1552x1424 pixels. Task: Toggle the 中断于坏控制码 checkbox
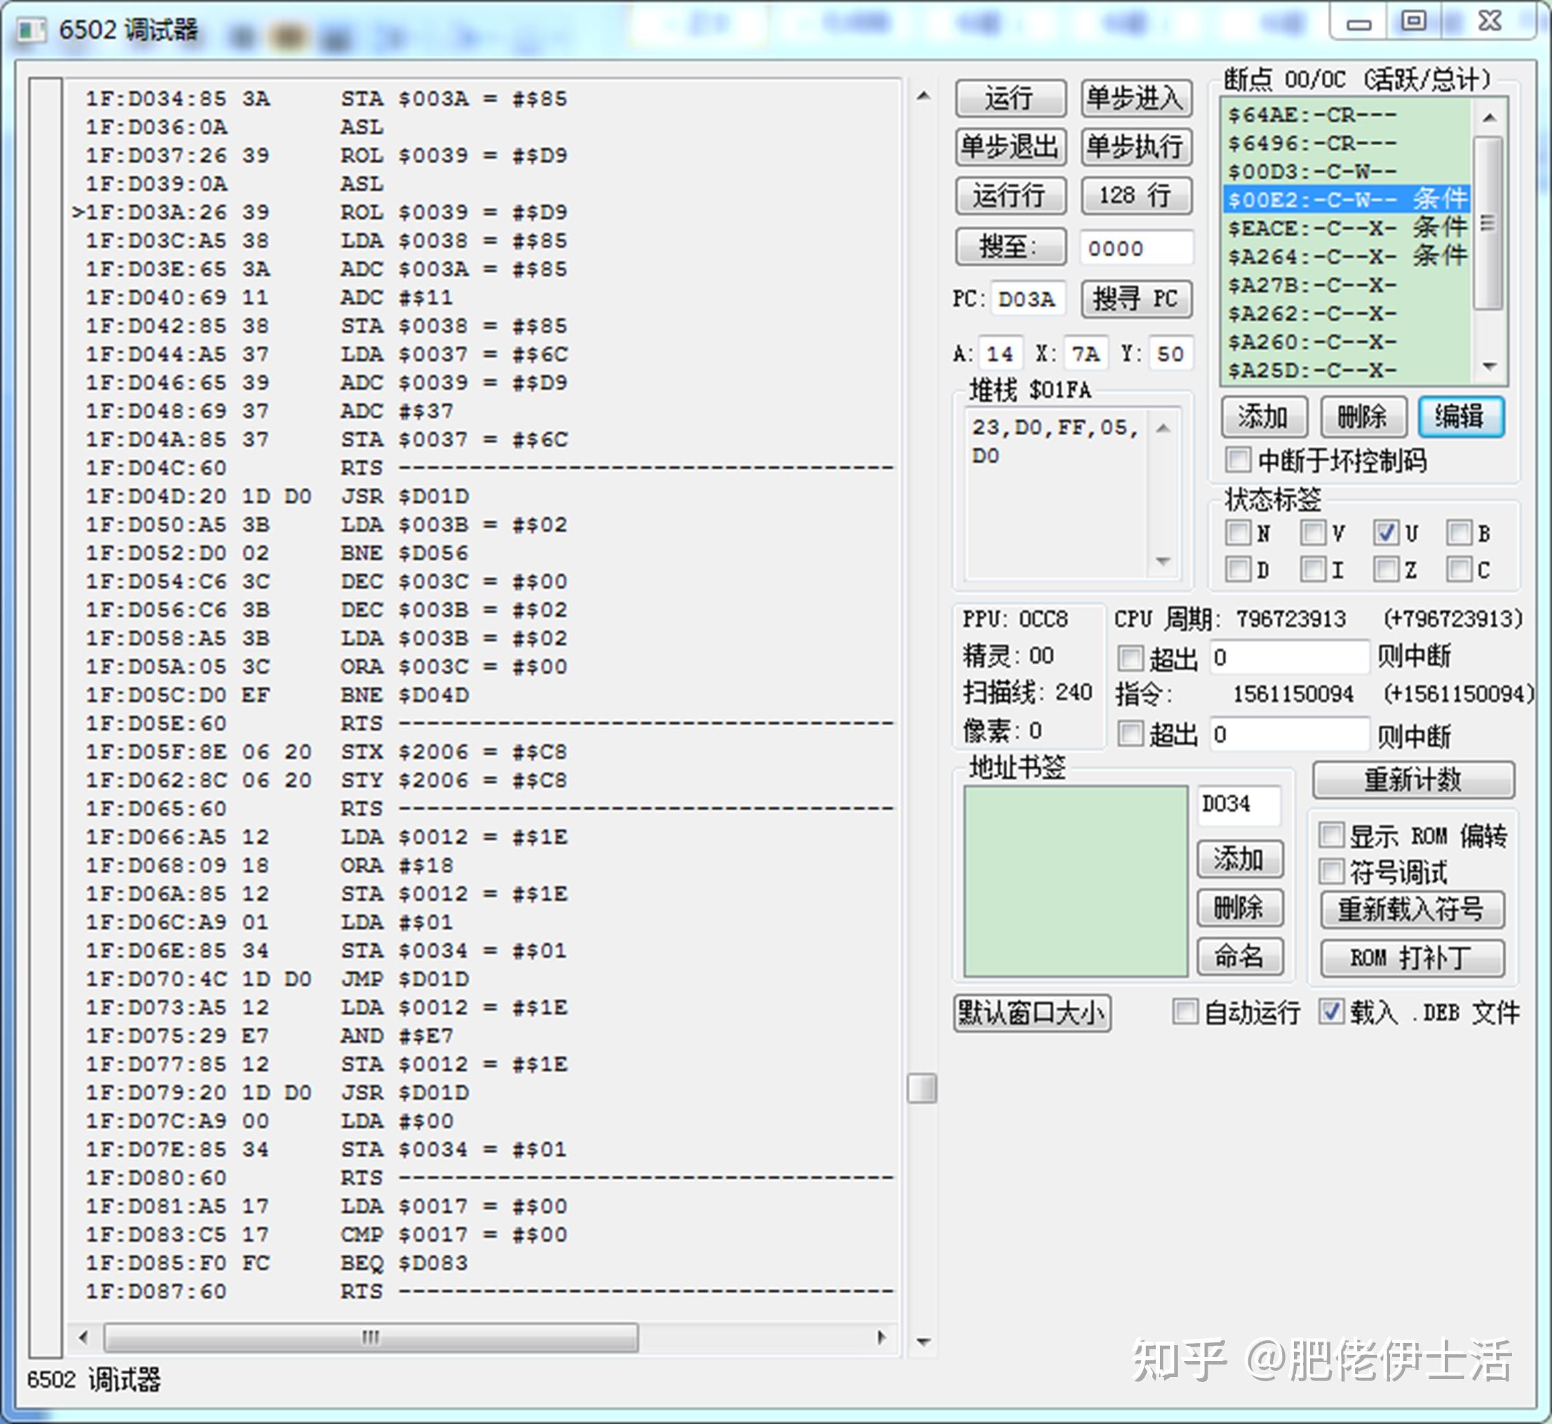[1239, 460]
